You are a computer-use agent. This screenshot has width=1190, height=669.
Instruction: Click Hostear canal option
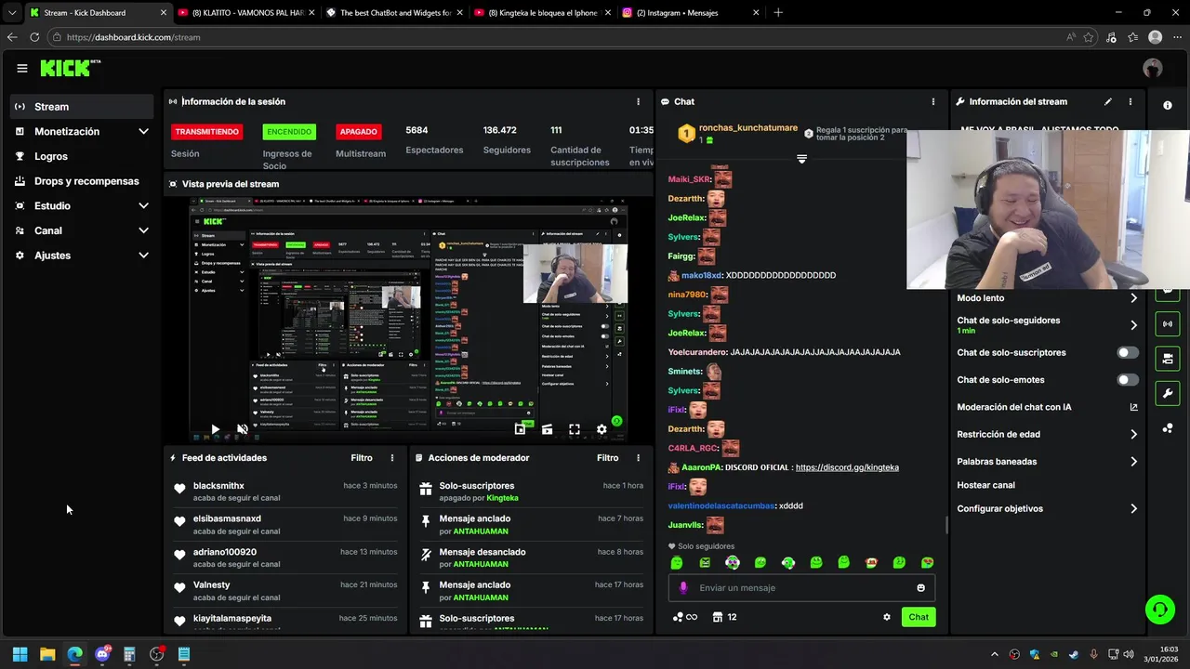(x=986, y=485)
